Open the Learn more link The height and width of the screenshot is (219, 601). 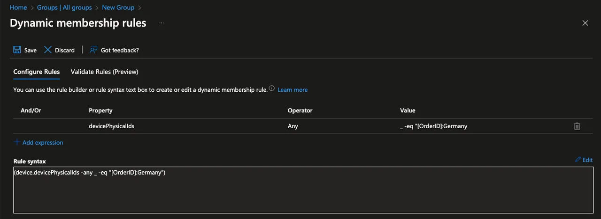pyautogui.click(x=293, y=90)
